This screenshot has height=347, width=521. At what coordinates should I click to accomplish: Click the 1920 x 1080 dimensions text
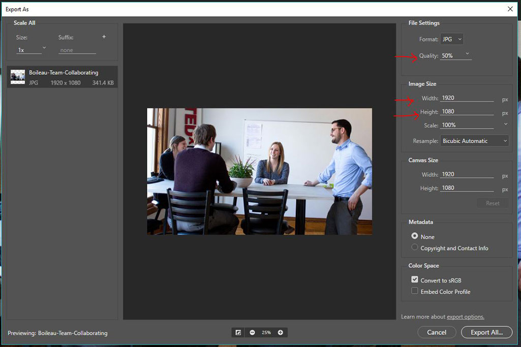pos(66,83)
